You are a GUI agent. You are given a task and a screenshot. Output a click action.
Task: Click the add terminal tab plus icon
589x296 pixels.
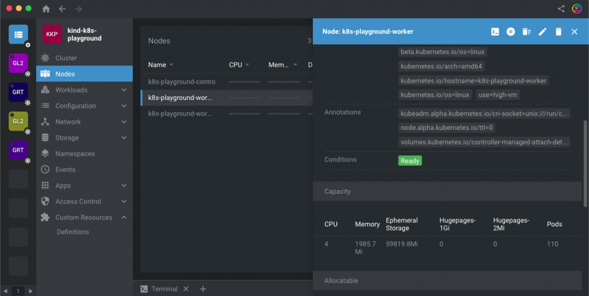tap(203, 289)
